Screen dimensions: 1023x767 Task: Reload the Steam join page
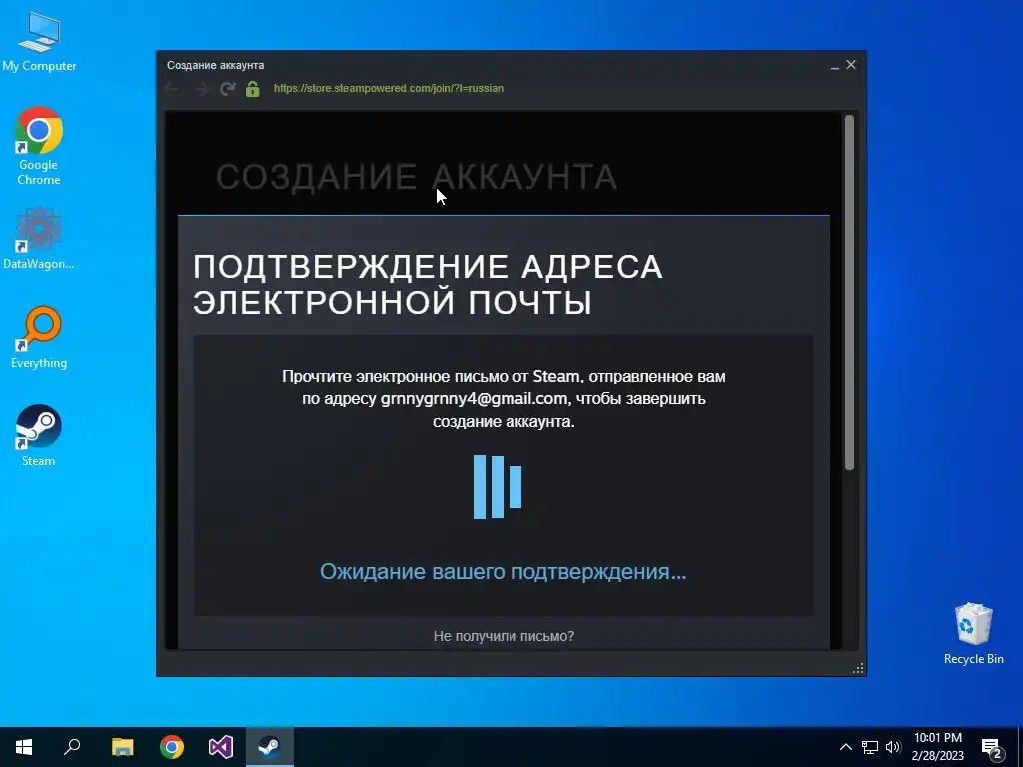[x=227, y=89]
